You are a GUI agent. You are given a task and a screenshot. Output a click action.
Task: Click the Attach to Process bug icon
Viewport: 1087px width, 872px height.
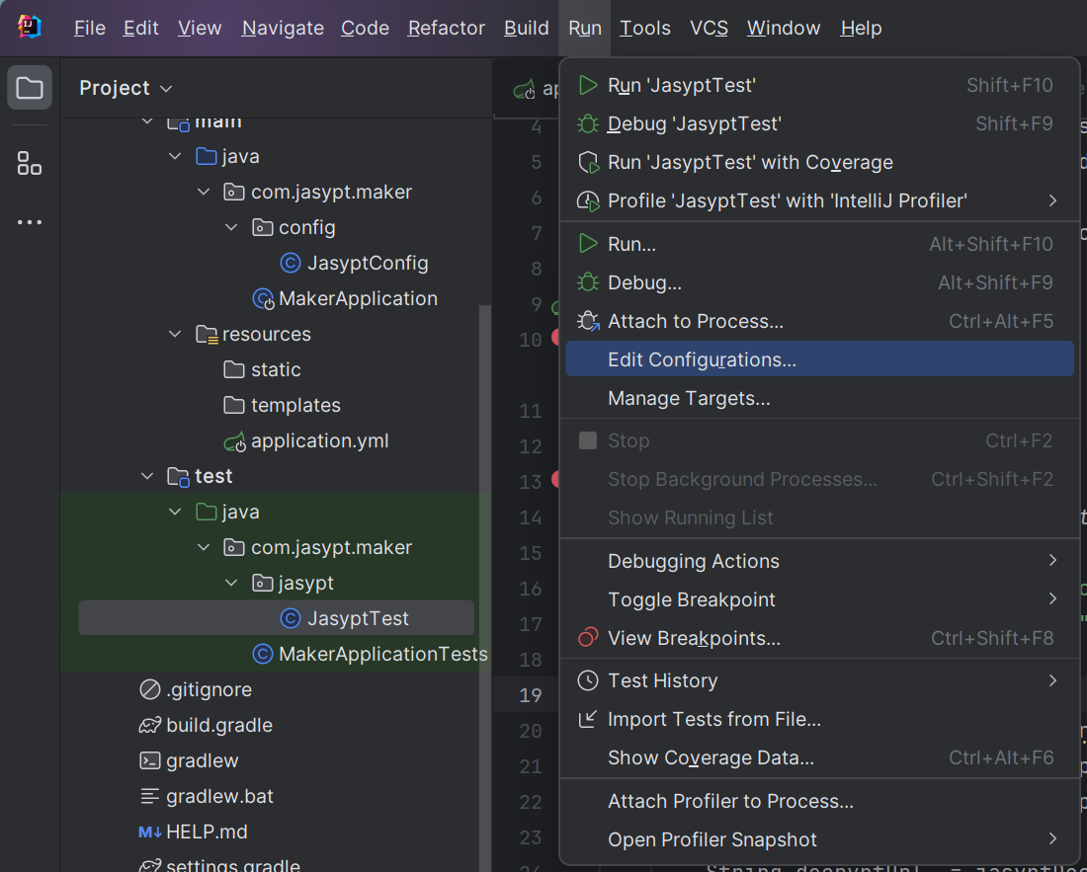point(588,321)
